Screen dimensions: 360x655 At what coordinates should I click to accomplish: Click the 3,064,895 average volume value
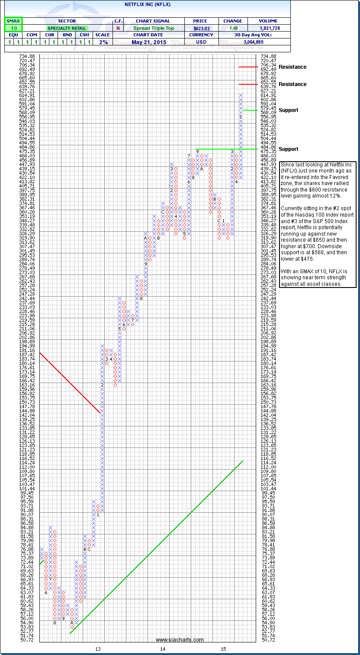268,42
